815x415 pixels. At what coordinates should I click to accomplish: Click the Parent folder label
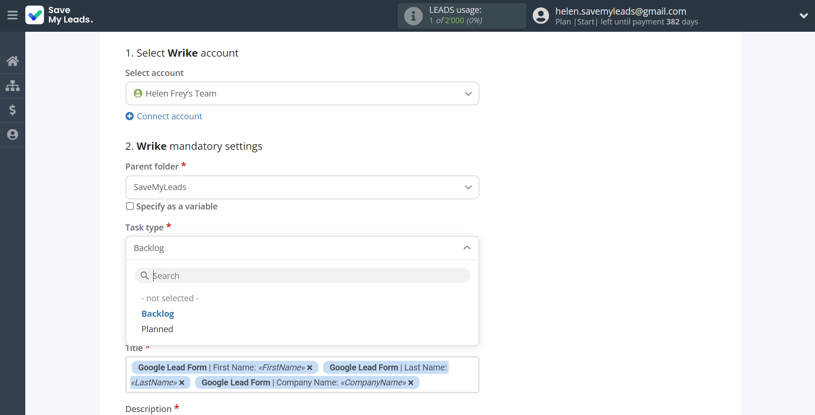[152, 167]
